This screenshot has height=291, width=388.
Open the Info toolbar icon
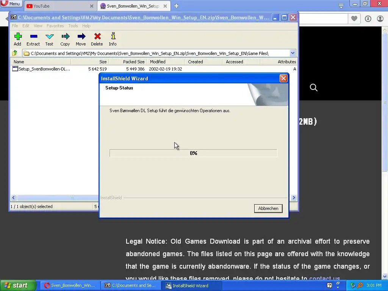click(x=113, y=39)
